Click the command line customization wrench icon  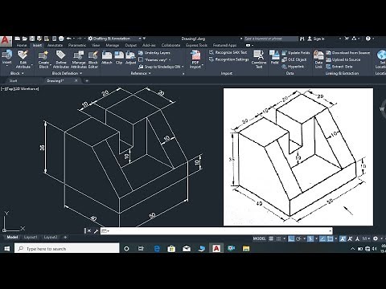[96, 231]
